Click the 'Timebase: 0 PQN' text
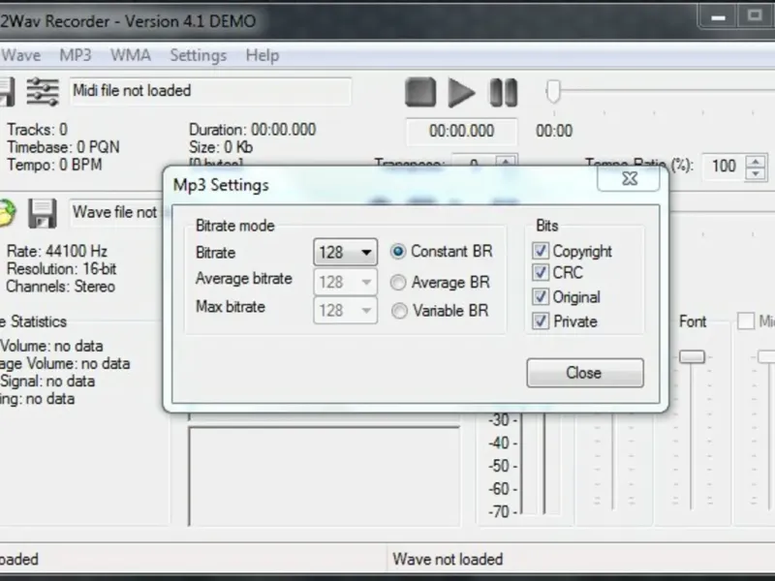The width and height of the screenshot is (775, 581). tap(63, 147)
